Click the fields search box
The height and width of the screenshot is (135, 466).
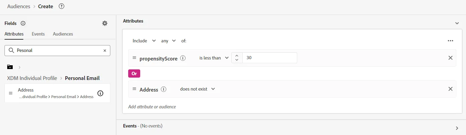point(57,50)
